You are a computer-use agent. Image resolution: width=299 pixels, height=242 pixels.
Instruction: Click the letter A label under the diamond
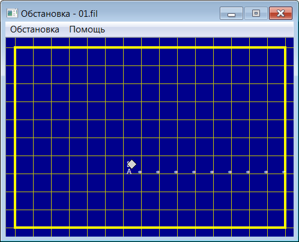[x=129, y=172]
